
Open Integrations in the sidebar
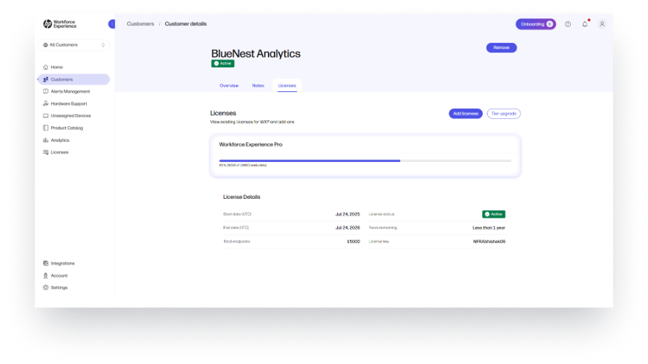(62, 263)
